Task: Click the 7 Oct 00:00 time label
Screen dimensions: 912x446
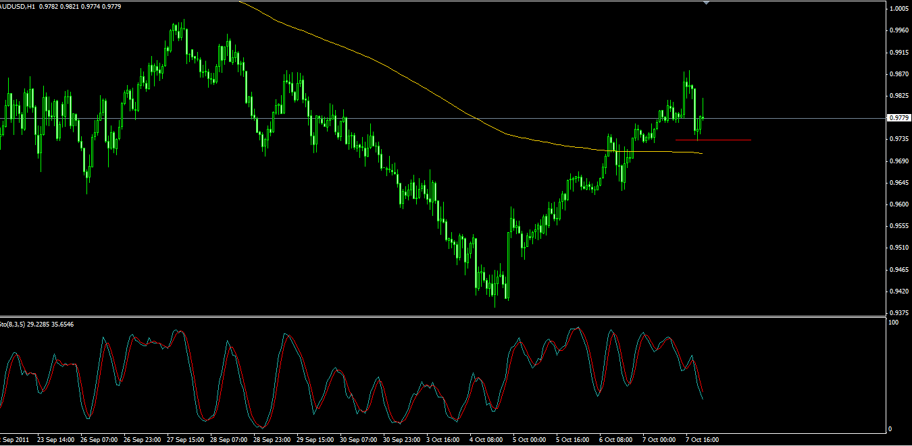Action: point(660,440)
